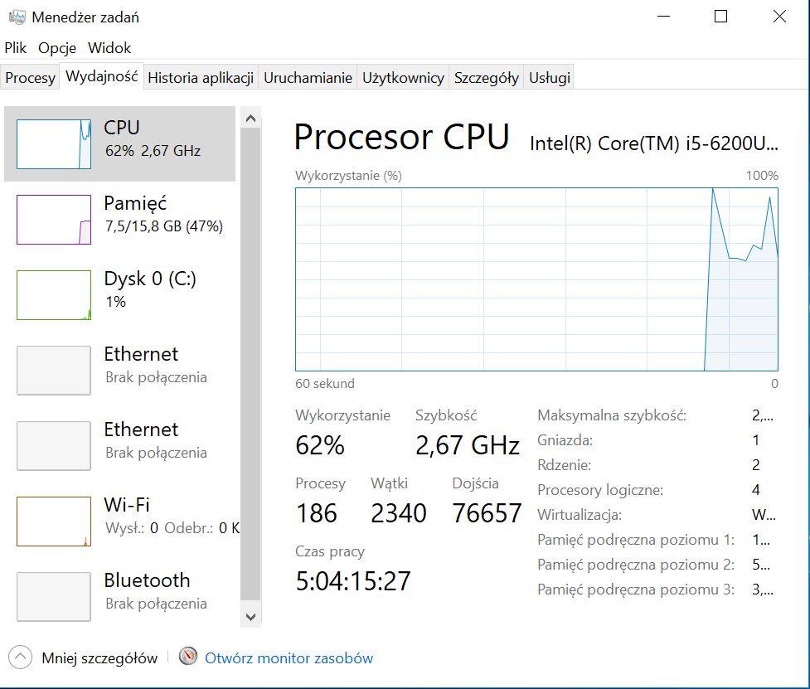Open the Otwórz monitor zasobów link
The width and height of the screenshot is (810, 689).
289,658
